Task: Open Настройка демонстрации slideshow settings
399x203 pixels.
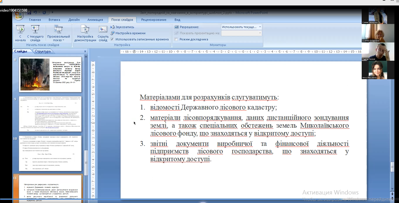Action: point(85,33)
